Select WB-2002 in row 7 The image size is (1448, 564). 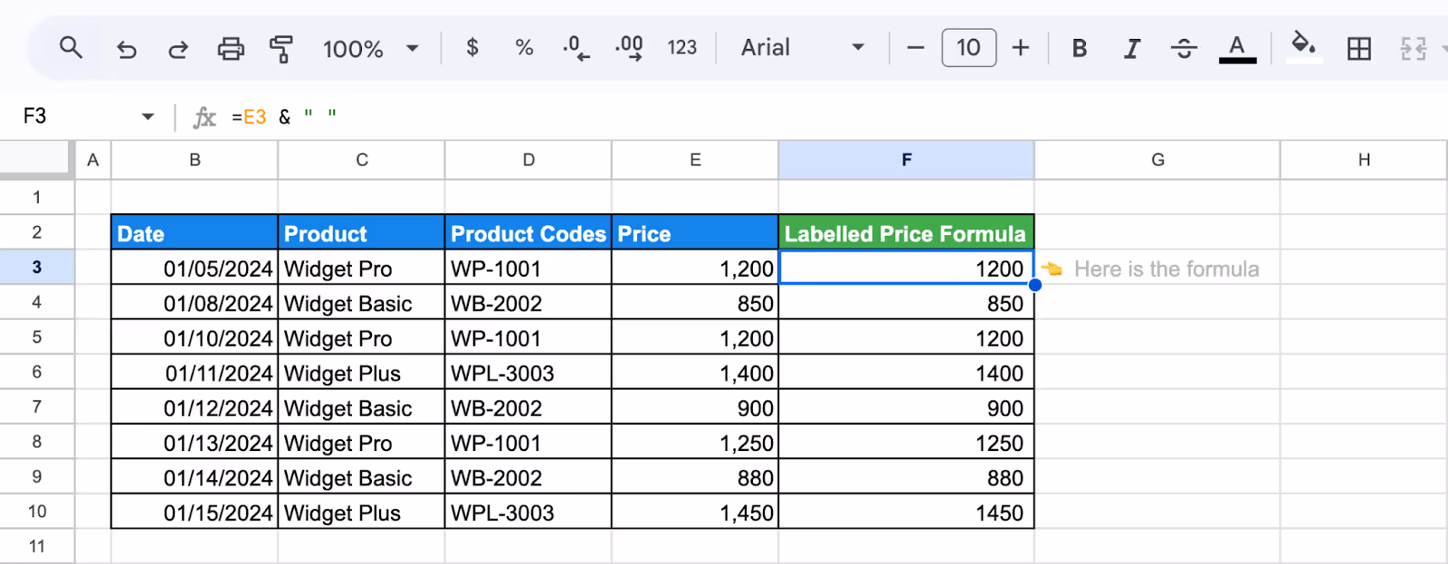pos(529,409)
